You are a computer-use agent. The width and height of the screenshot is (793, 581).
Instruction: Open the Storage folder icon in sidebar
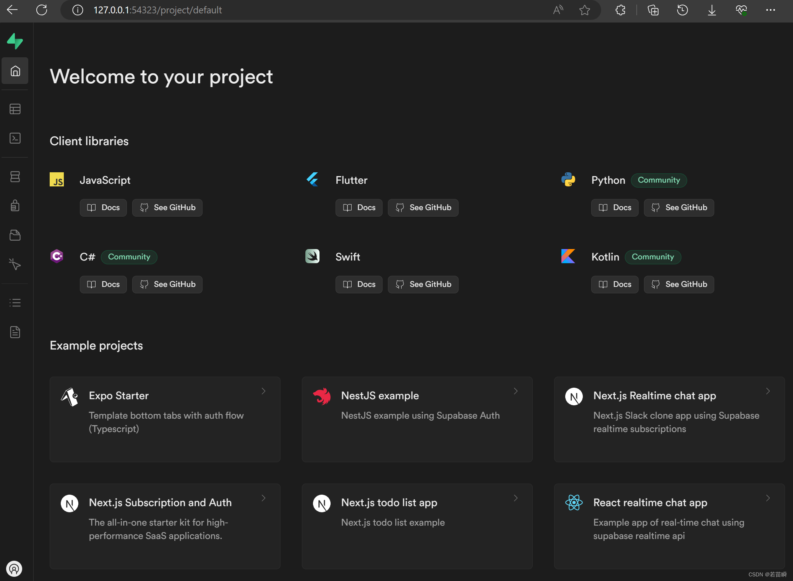[x=15, y=235]
